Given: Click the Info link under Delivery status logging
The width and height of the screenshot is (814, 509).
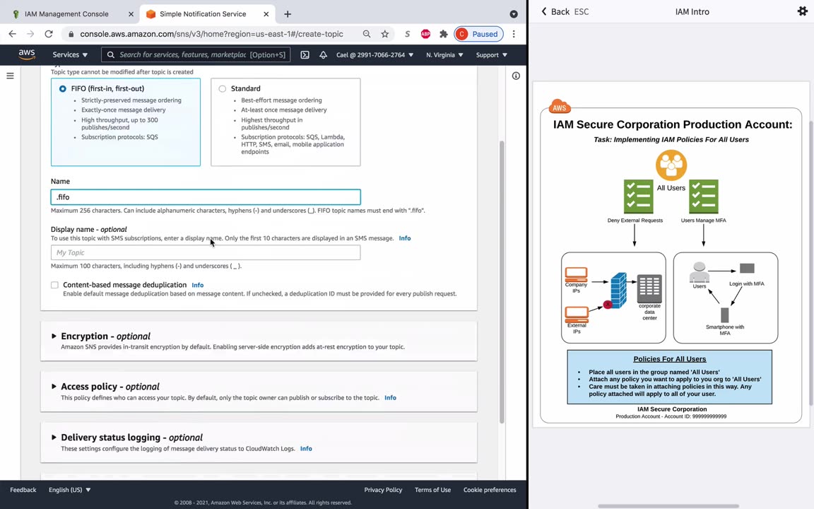Looking at the screenshot, I should coord(306,448).
